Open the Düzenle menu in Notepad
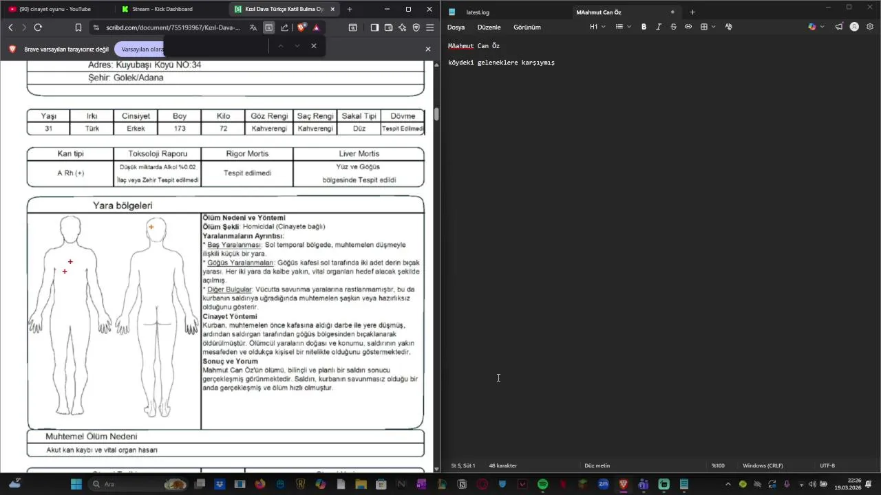 489,27
